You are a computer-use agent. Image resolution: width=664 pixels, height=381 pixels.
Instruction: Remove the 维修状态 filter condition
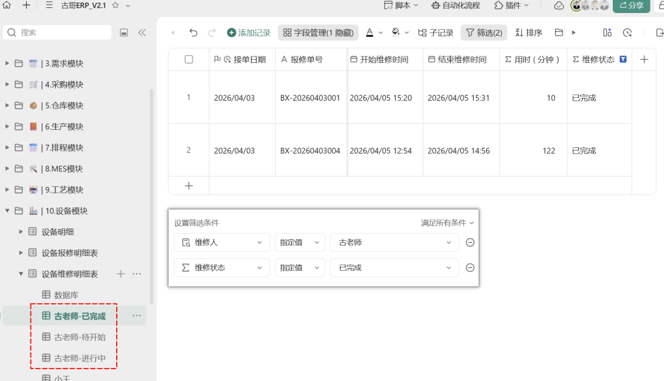tap(470, 268)
